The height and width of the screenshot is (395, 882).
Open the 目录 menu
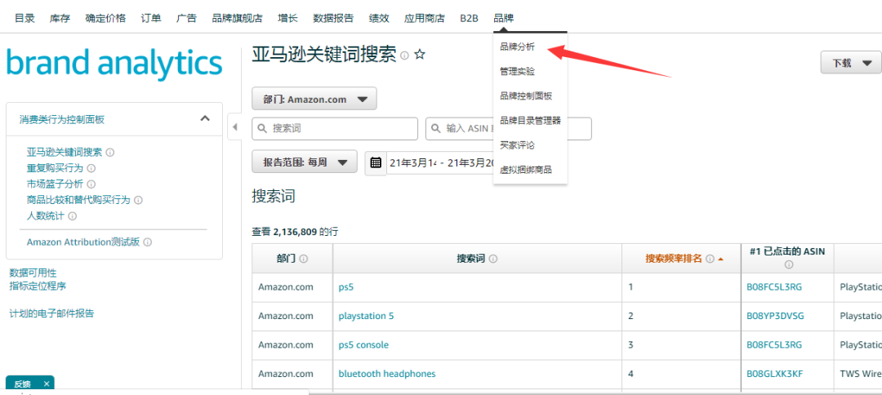click(24, 18)
